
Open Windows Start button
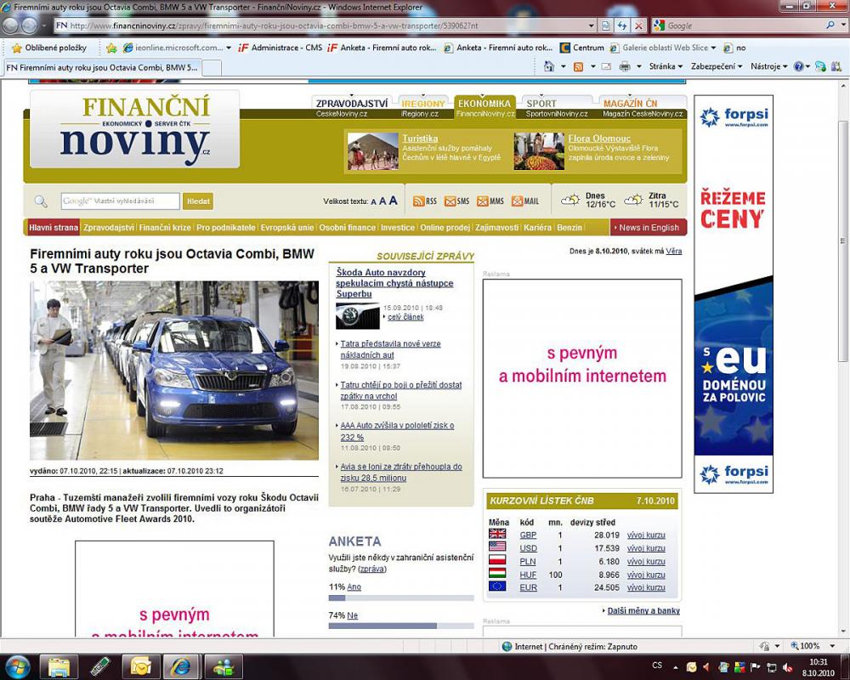click(16, 667)
